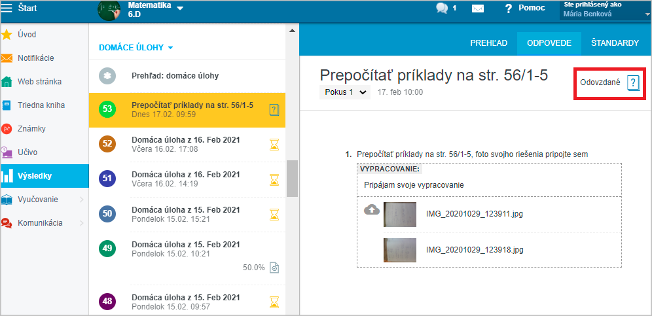Open the Pokus 1 attempt dropdown

point(345,92)
